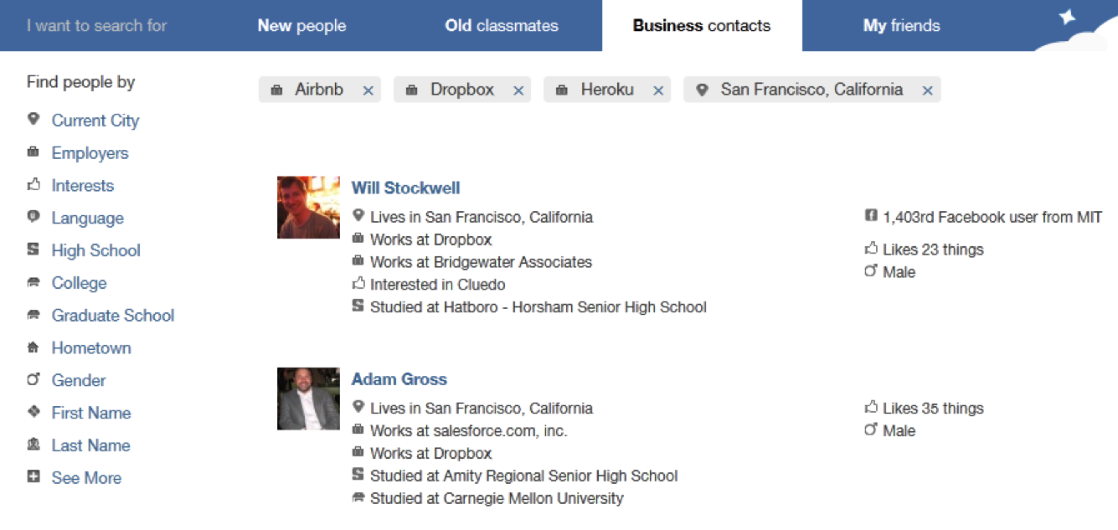1118x530 pixels.
Task: Click the Interests thumbs-up icon in sidebar
Action: 33,185
